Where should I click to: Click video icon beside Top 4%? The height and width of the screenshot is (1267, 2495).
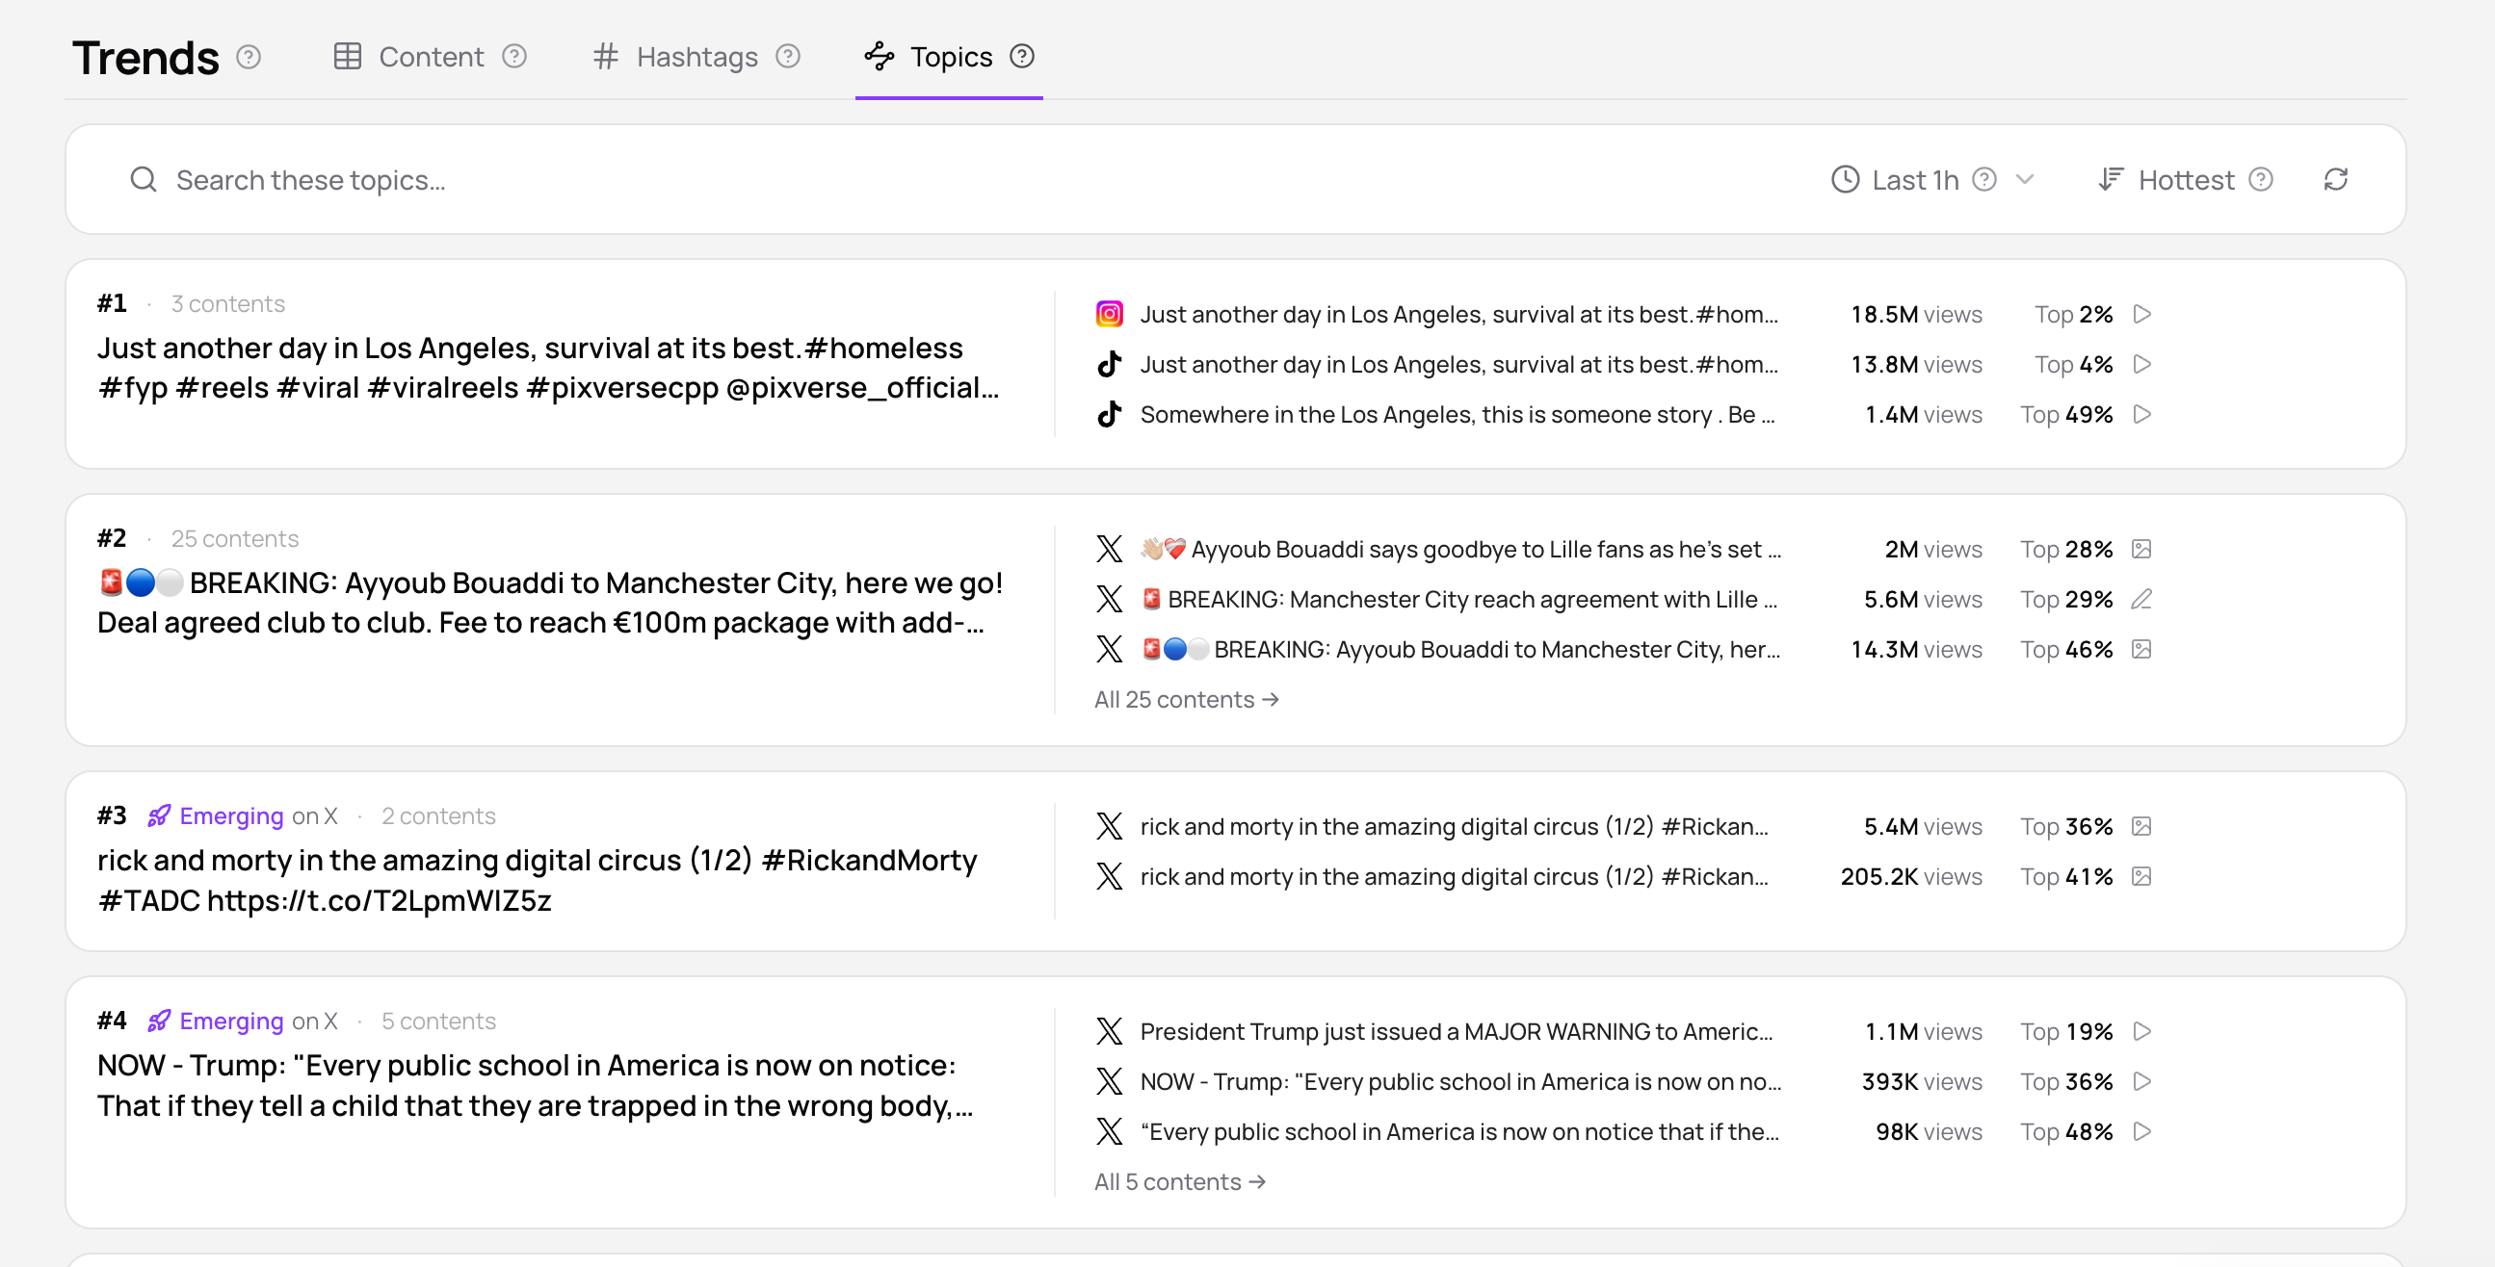(2141, 365)
